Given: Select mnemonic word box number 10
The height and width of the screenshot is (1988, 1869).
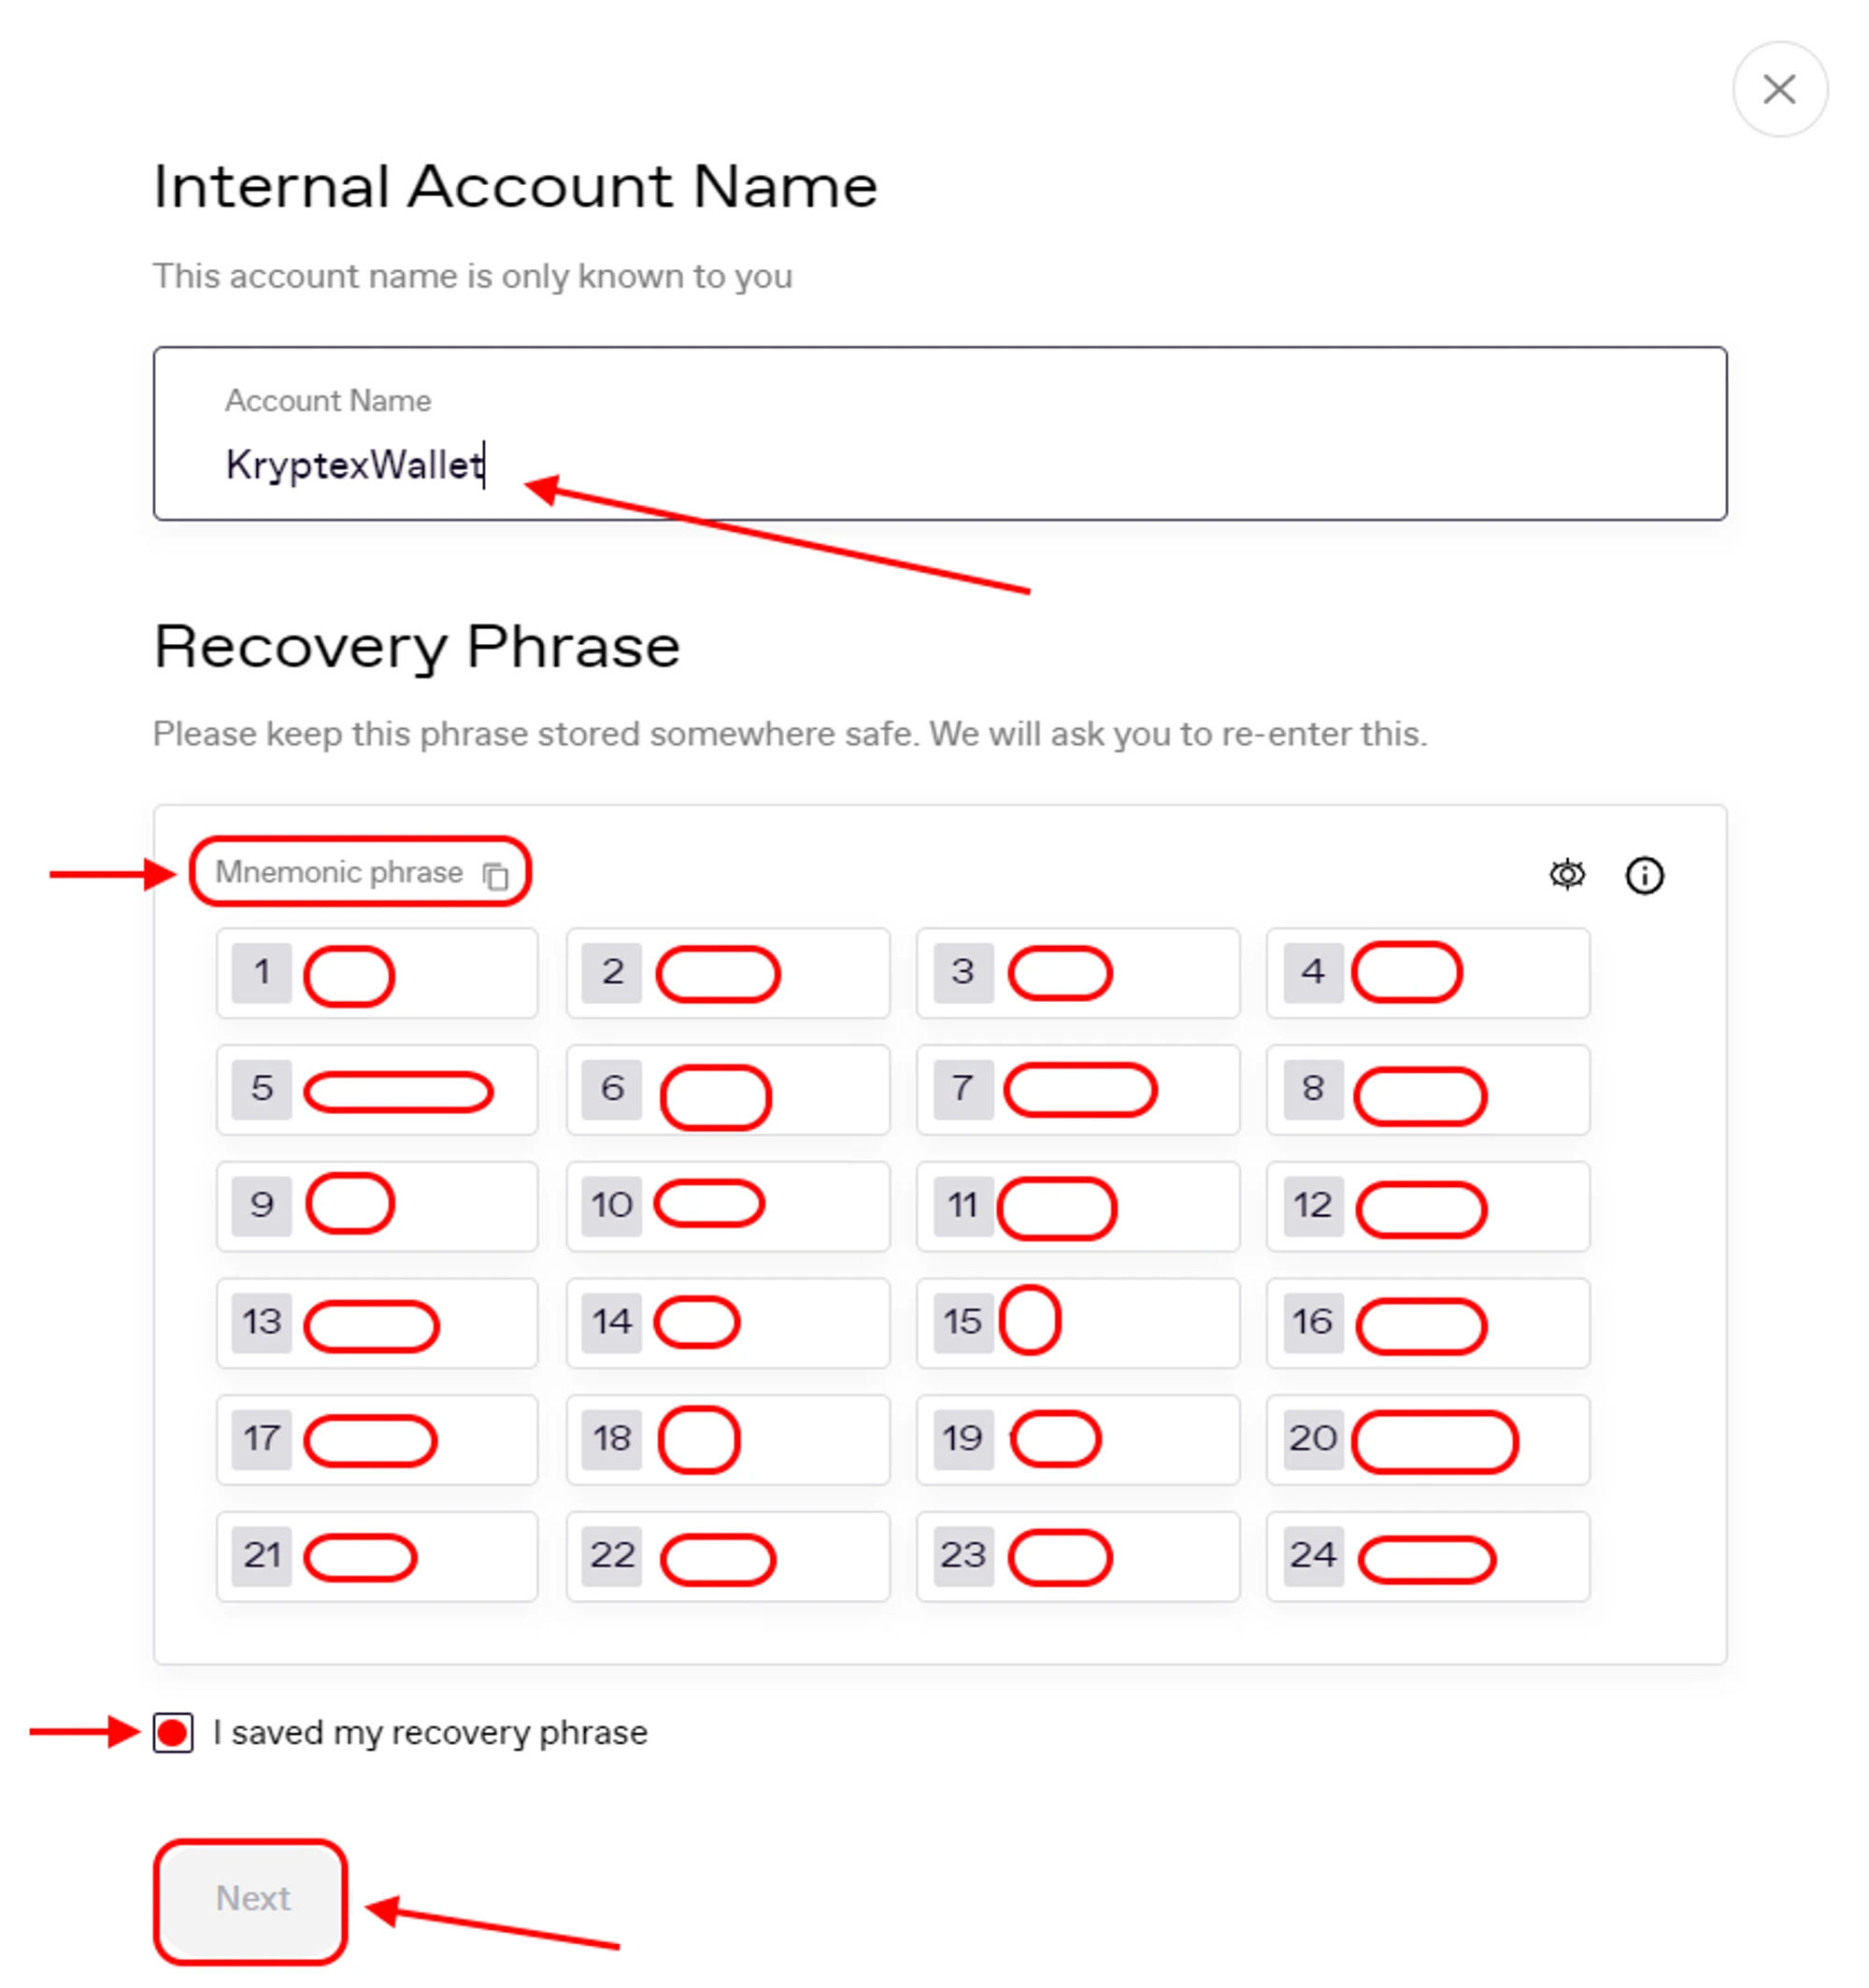Looking at the screenshot, I should [x=727, y=1206].
